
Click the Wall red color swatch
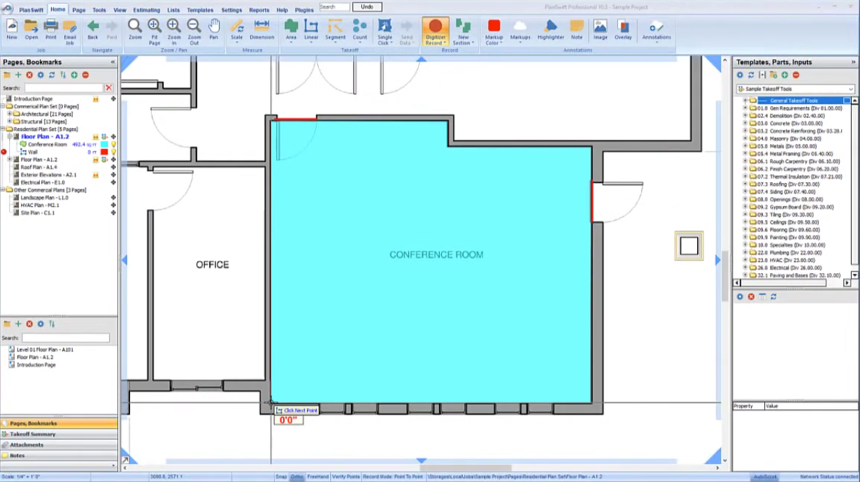click(x=104, y=152)
